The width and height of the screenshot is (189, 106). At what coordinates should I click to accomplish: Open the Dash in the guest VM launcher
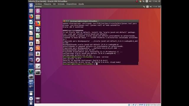pyautogui.click(x=38, y=11)
